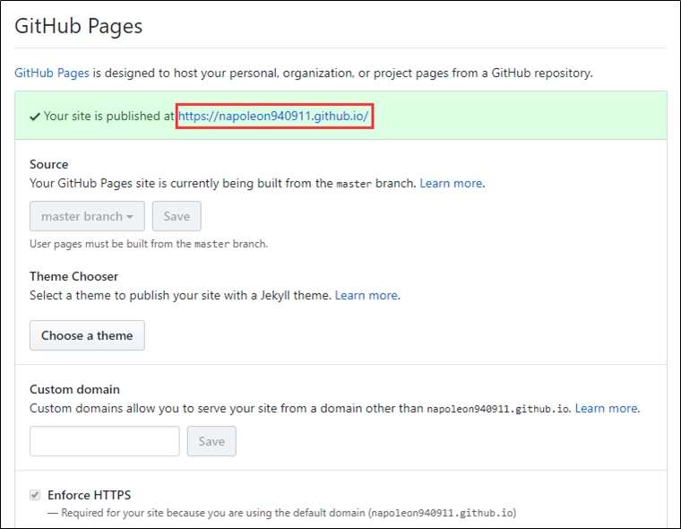This screenshot has width=681, height=529.
Task: Open Learn more link about Jekyll themes
Action: coord(366,296)
